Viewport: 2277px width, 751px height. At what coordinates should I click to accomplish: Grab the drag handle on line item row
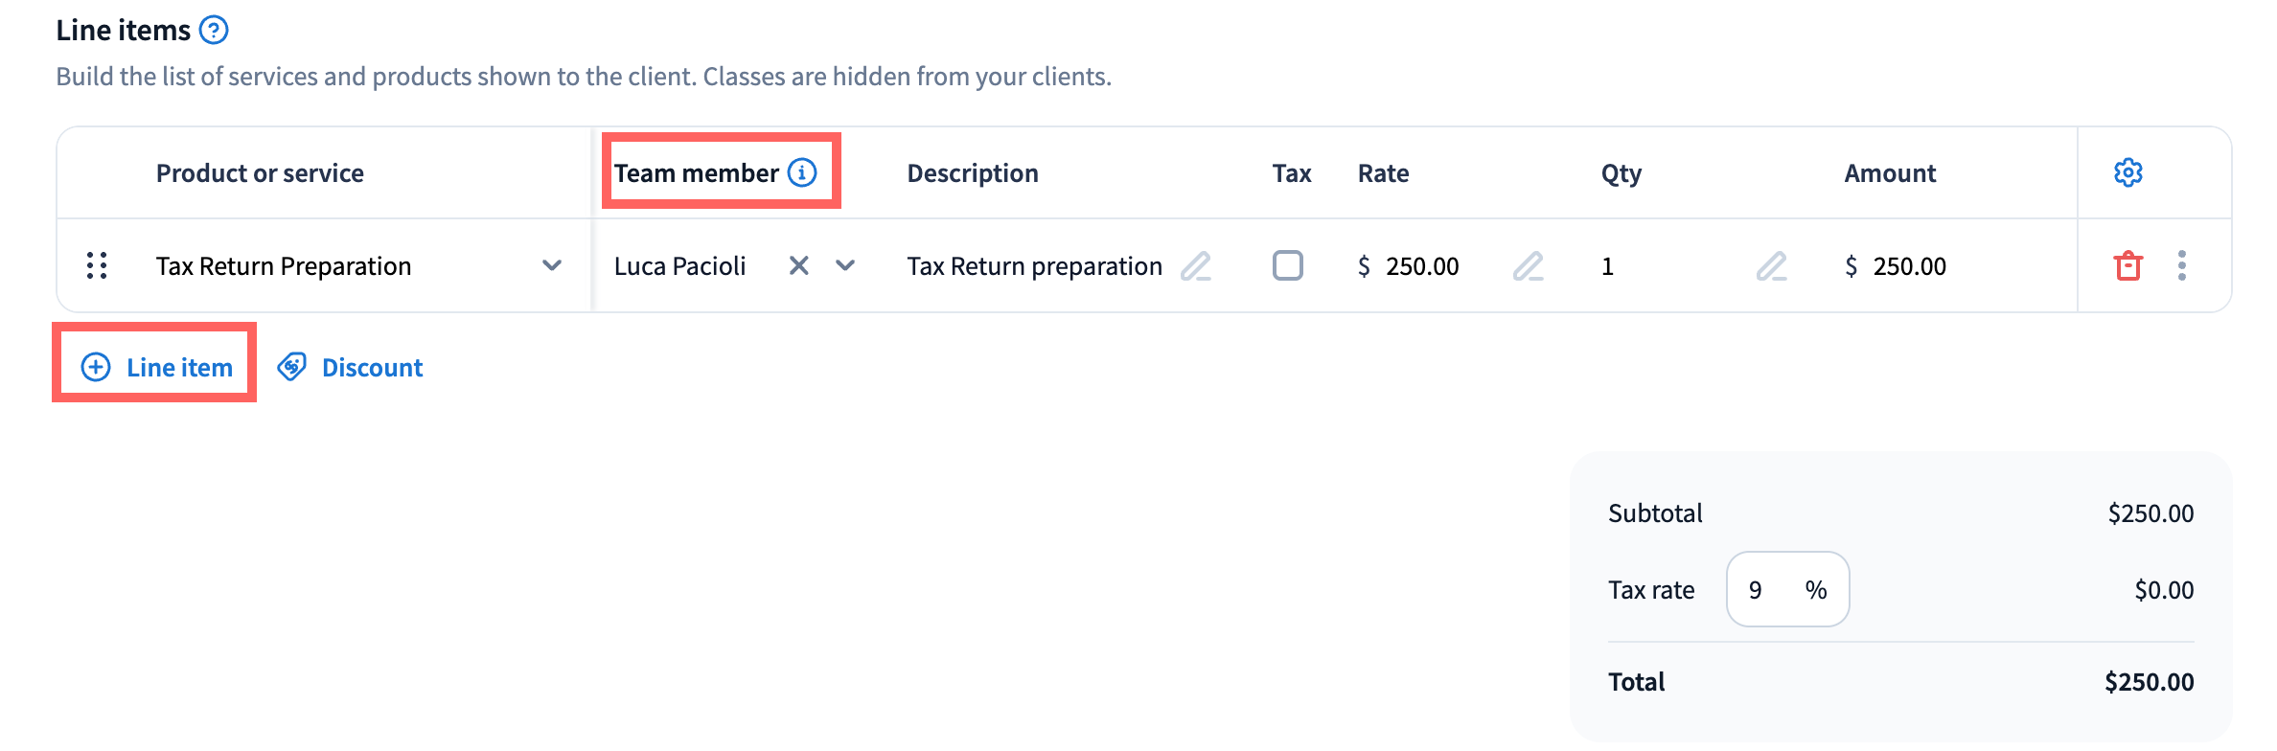coord(97,265)
